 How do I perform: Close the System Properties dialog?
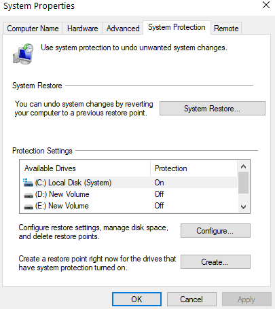(266, 5)
